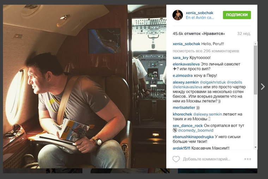Click the scrollbar down arrow in comments
The height and width of the screenshot is (179, 268).
pos(255,147)
